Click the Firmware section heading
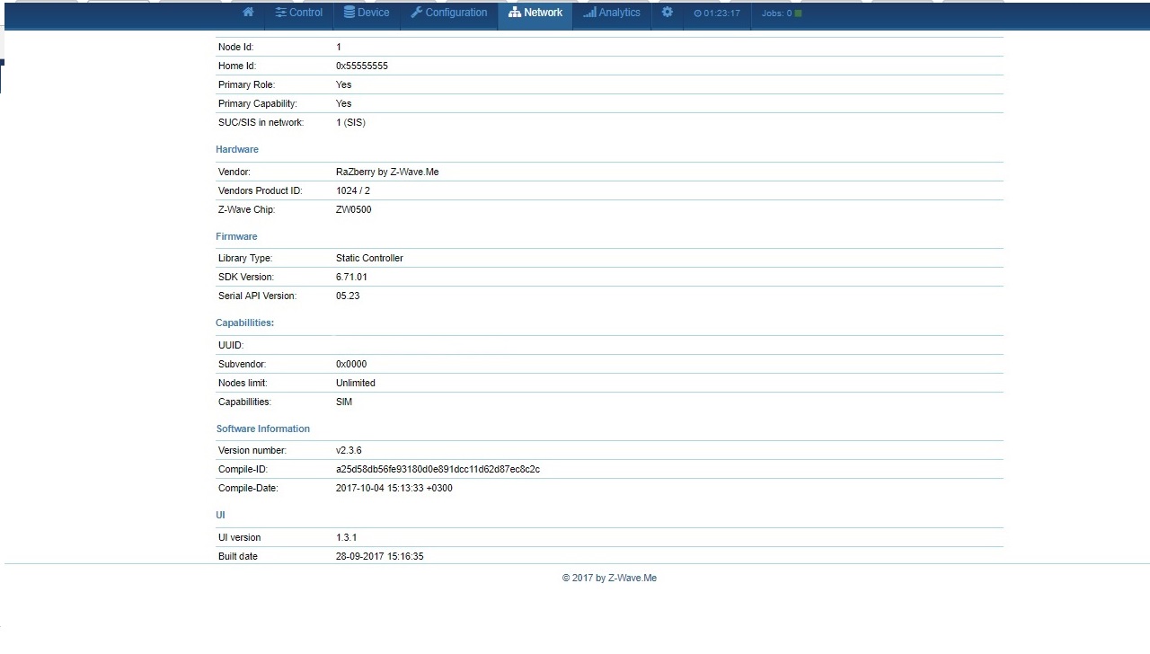1150x654 pixels. point(236,236)
